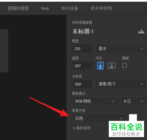Enable the 画板 artboard checkbox
The image size is (147, 140).
coord(124,65)
